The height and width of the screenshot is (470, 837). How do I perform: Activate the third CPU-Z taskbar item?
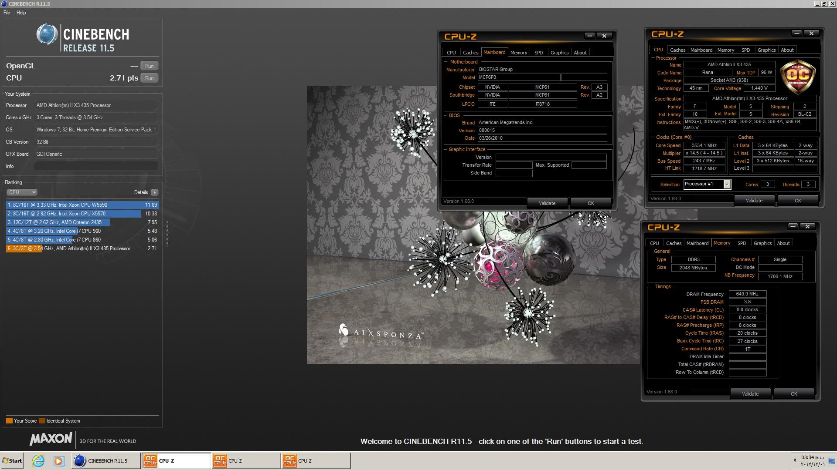pos(316,460)
